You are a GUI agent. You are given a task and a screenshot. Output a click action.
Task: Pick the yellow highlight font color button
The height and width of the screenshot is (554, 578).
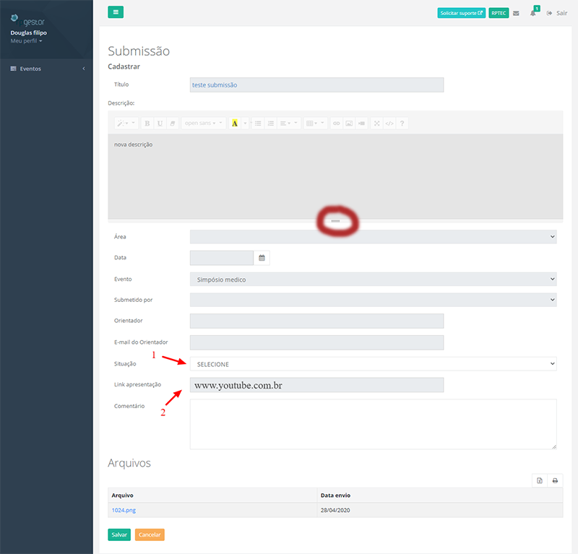point(235,124)
